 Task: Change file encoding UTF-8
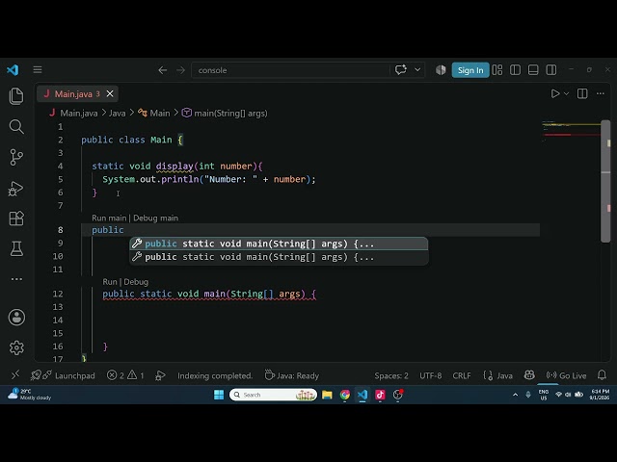[x=431, y=375]
